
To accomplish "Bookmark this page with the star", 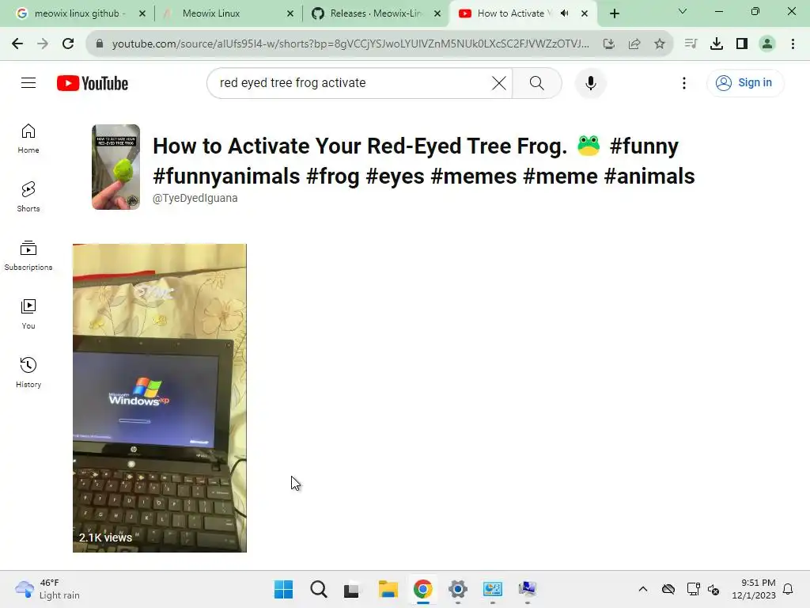I will click(x=660, y=44).
